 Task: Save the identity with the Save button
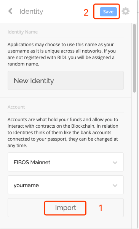click(x=108, y=12)
